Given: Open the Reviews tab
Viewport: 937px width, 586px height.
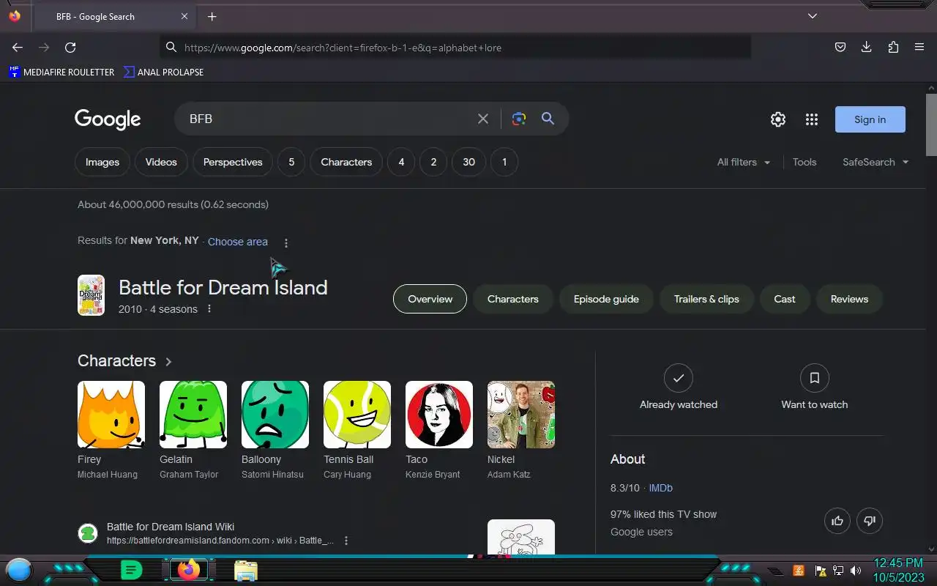Looking at the screenshot, I should [849, 299].
